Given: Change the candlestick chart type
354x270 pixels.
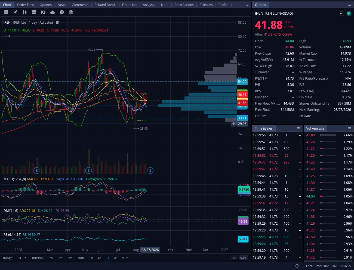Looking at the screenshot, I should (25, 12).
